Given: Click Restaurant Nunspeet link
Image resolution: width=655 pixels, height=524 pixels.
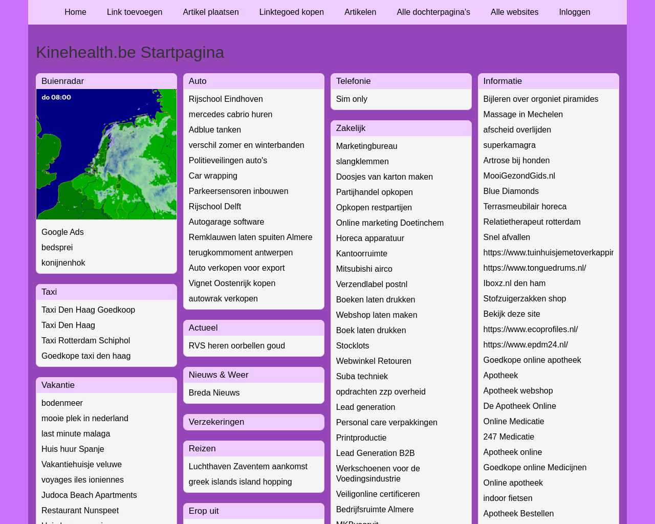Looking at the screenshot, I should tap(80, 511).
